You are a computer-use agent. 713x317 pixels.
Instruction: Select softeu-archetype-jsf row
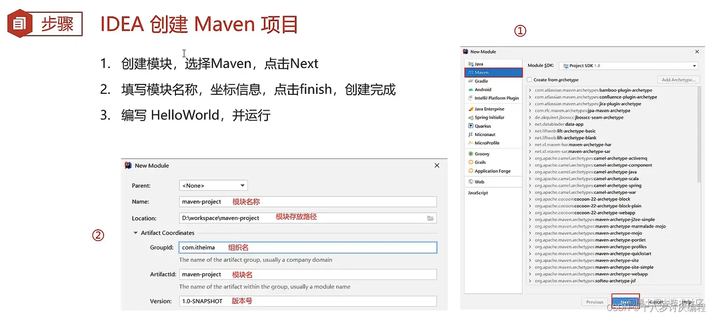click(611, 281)
